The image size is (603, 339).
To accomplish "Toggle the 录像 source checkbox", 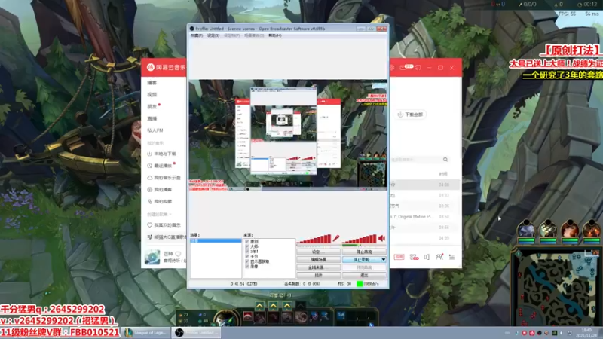I will click(x=247, y=267).
